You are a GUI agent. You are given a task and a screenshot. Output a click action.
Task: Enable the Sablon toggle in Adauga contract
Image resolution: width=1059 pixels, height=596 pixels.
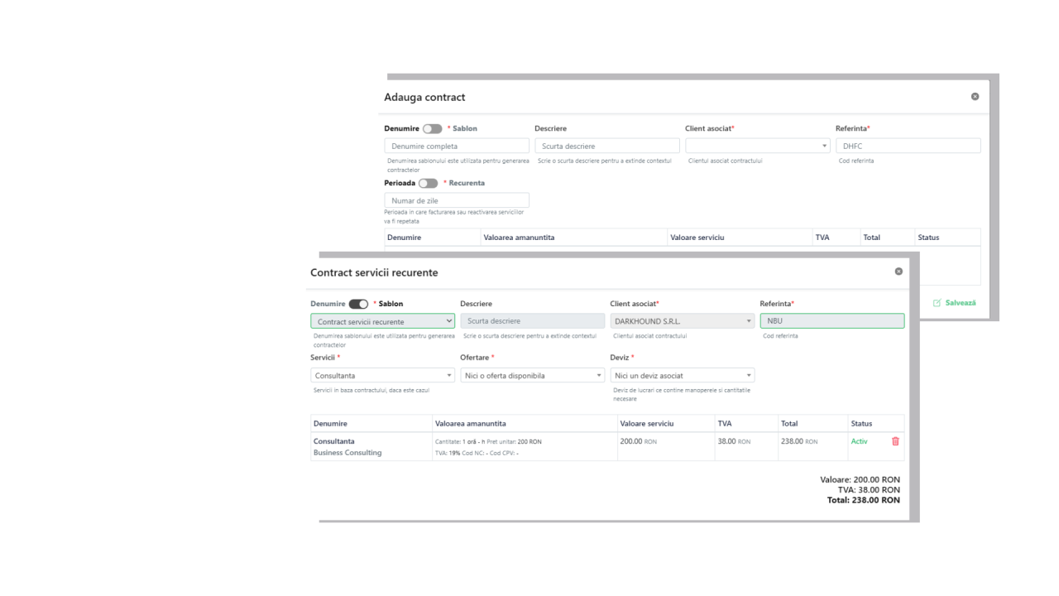point(432,129)
